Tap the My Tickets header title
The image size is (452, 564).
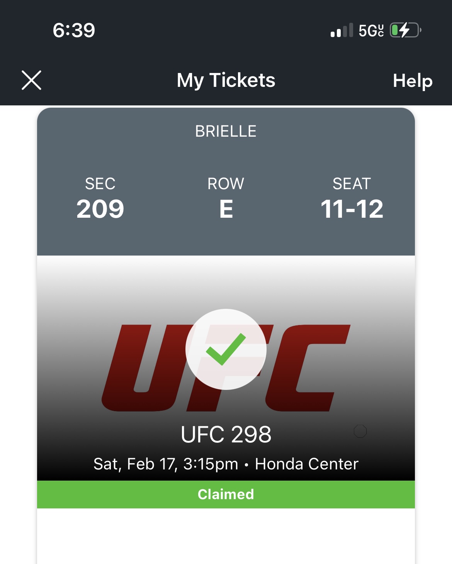226,80
